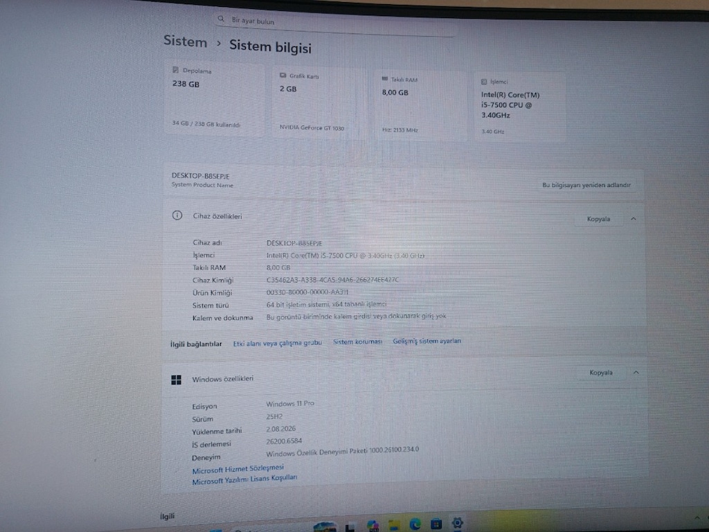
Task: Select the Cihaz Kimliği value
Action: [x=332, y=280]
